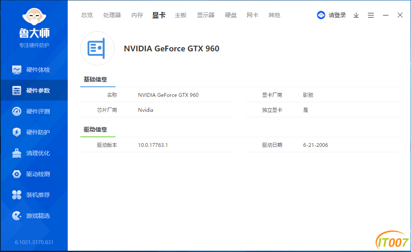Switch to the 硬盘 tab
This screenshot has width=411, height=252.
[231, 15]
